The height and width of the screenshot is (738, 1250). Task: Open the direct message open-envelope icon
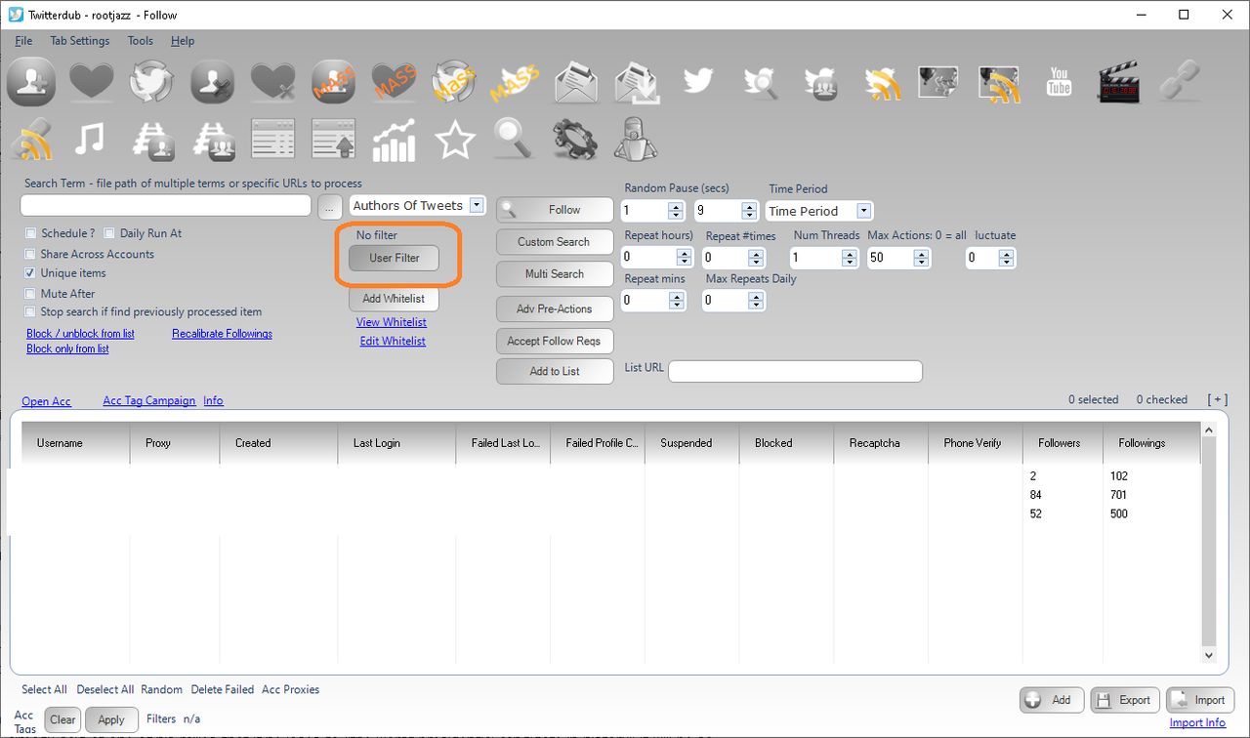pos(576,82)
